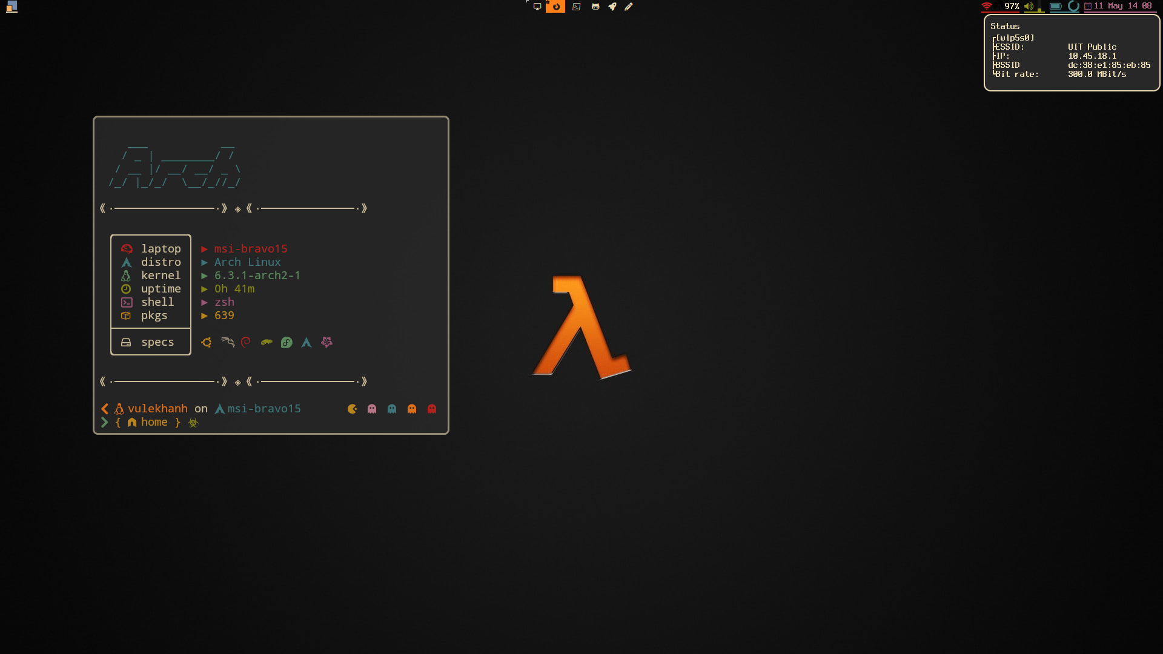Open Firefox from the top bar
The width and height of the screenshot is (1163, 654).
(x=555, y=7)
